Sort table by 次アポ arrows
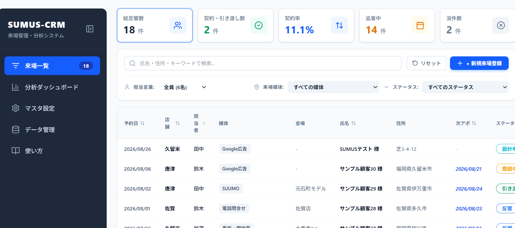This screenshot has height=228, width=515. (x=474, y=123)
